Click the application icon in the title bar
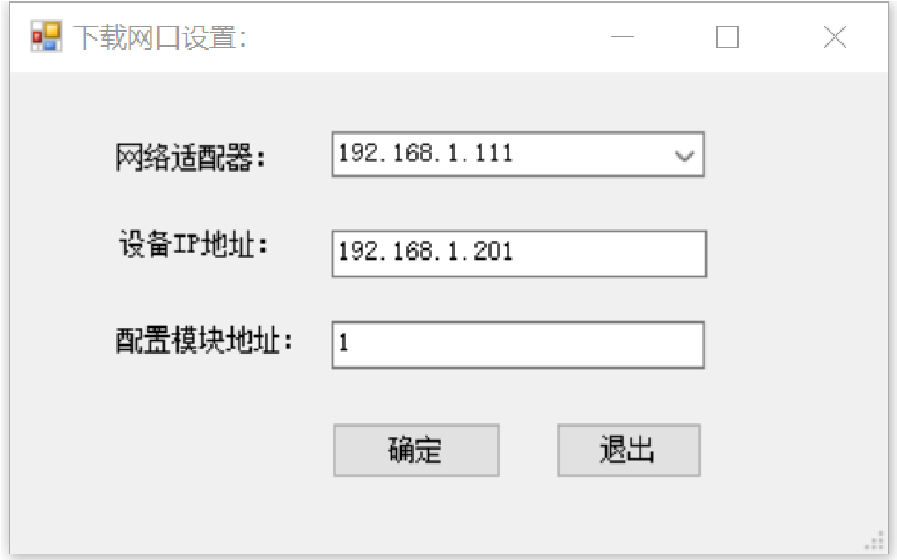 coord(46,37)
